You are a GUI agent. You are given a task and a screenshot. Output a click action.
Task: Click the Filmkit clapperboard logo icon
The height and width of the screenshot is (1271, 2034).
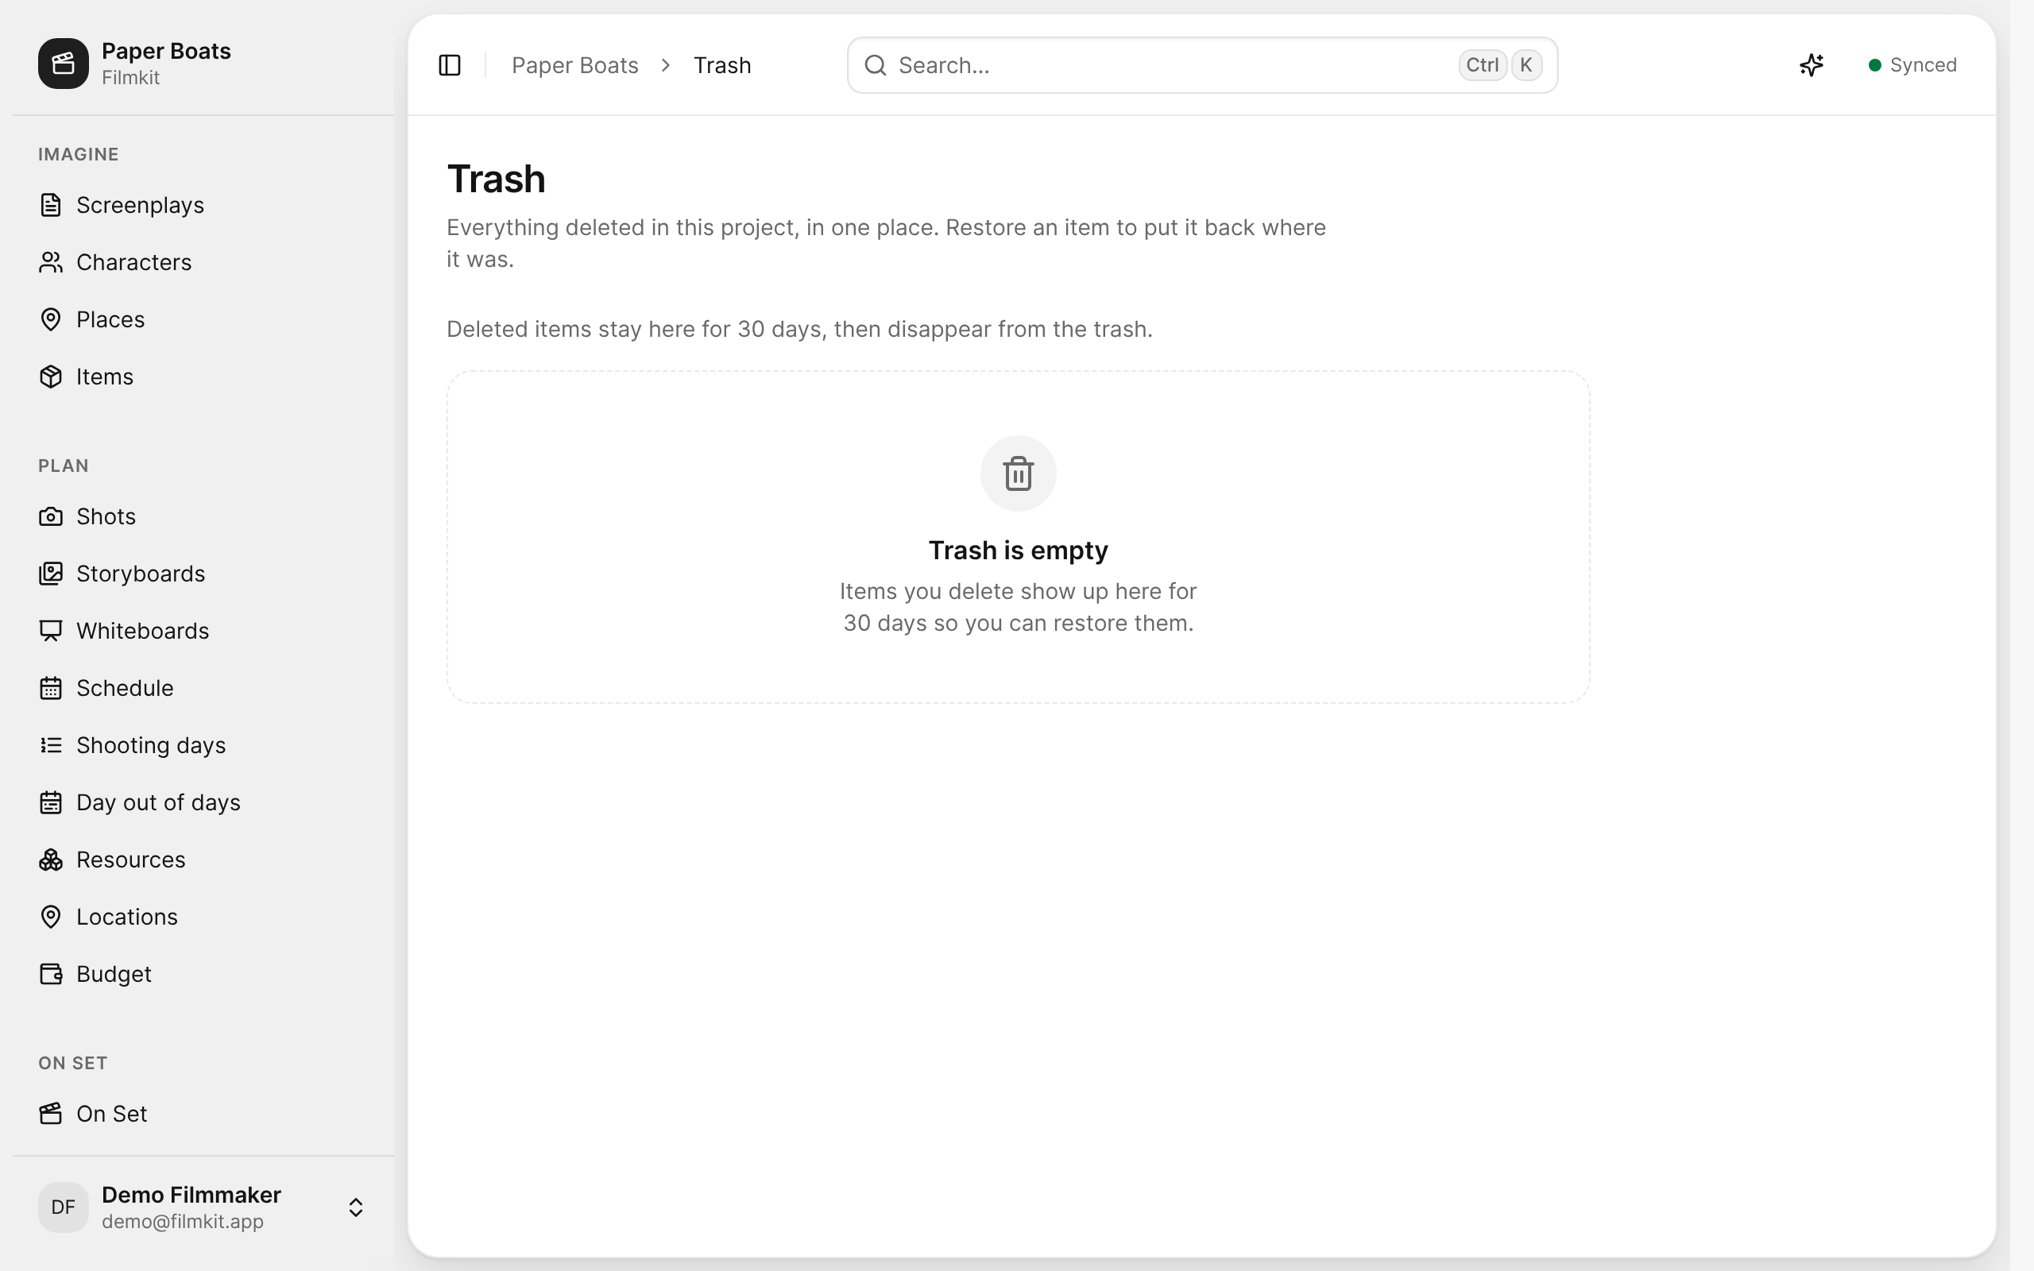(x=63, y=63)
